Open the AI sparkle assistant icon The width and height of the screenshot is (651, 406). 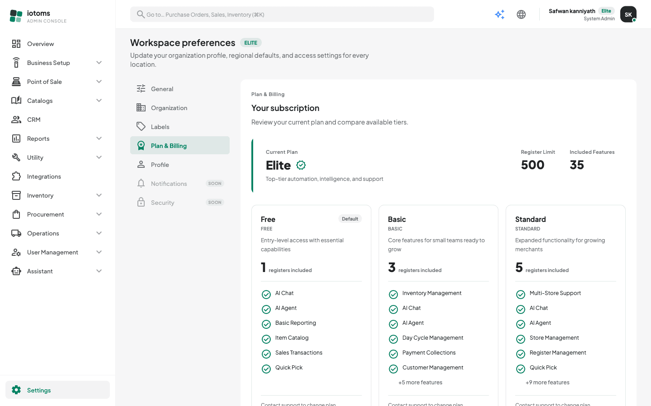click(x=500, y=14)
